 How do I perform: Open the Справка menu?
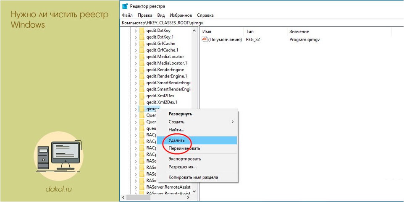(x=205, y=15)
